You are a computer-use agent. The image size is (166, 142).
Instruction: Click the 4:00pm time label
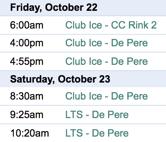point(27,43)
